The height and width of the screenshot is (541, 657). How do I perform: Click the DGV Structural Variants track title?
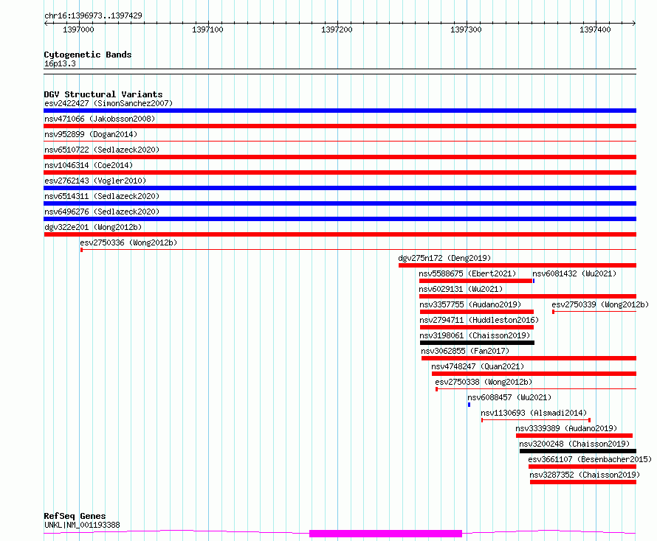(103, 94)
